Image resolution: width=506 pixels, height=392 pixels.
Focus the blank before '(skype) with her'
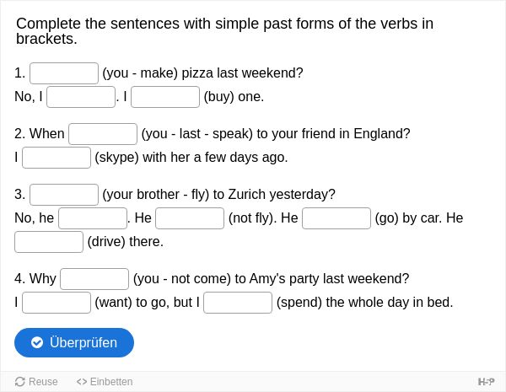57,158
